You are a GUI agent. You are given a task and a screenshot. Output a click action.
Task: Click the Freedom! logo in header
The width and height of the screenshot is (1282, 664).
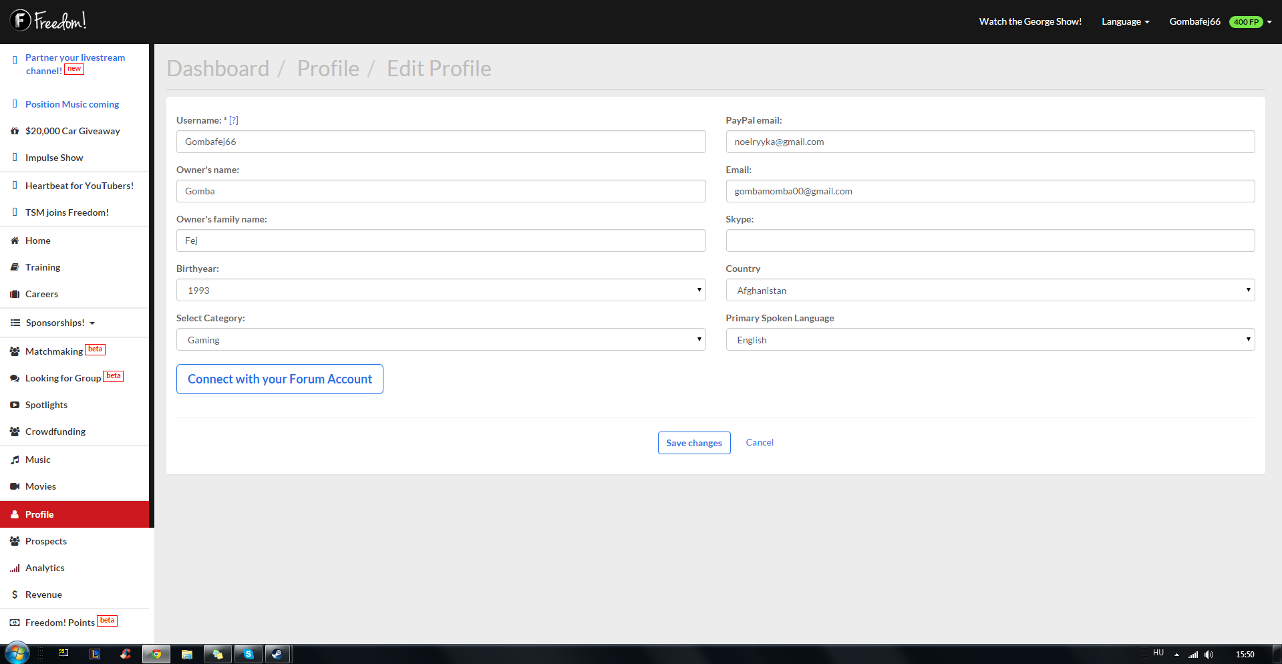48,21
